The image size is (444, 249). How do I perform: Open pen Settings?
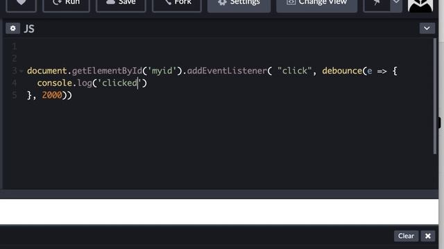click(x=239, y=4)
